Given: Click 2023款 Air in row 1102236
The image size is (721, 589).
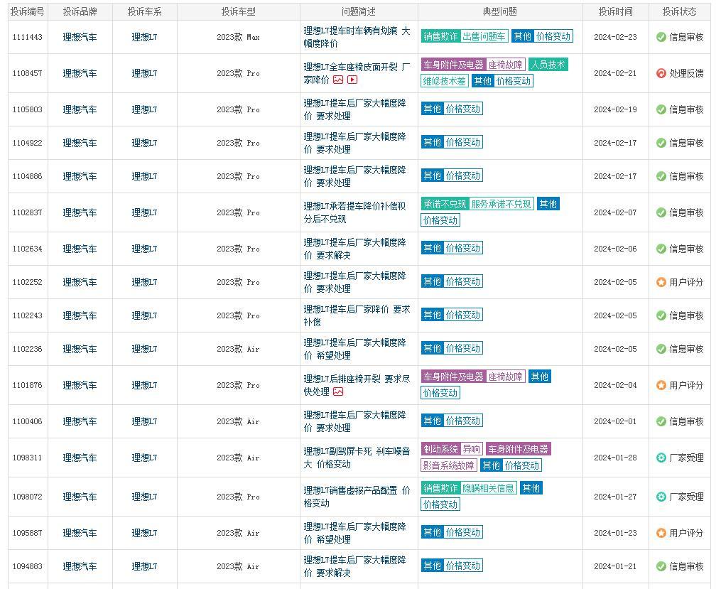Looking at the screenshot, I should (x=238, y=349).
